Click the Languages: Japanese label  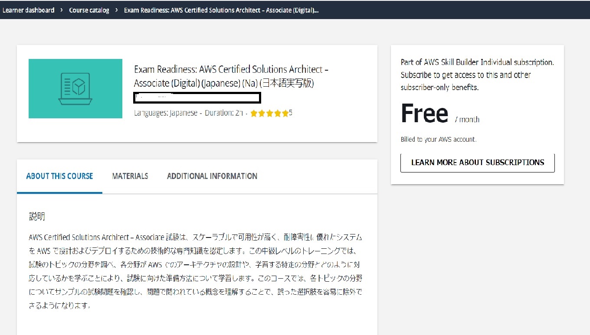pyautogui.click(x=166, y=113)
